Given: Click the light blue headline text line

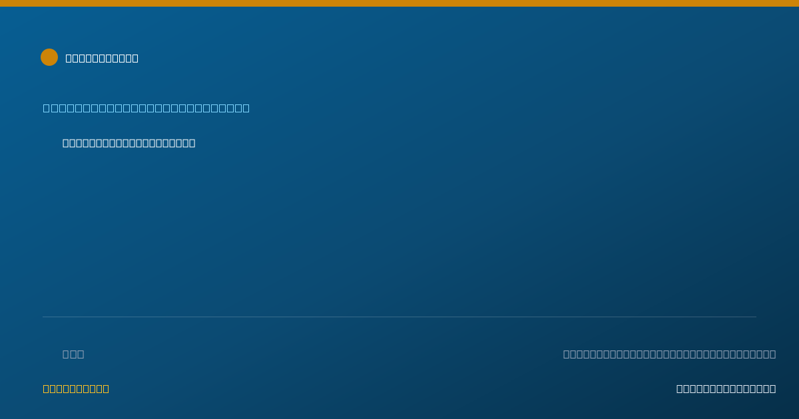Looking at the screenshot, I should click(146, 108).
